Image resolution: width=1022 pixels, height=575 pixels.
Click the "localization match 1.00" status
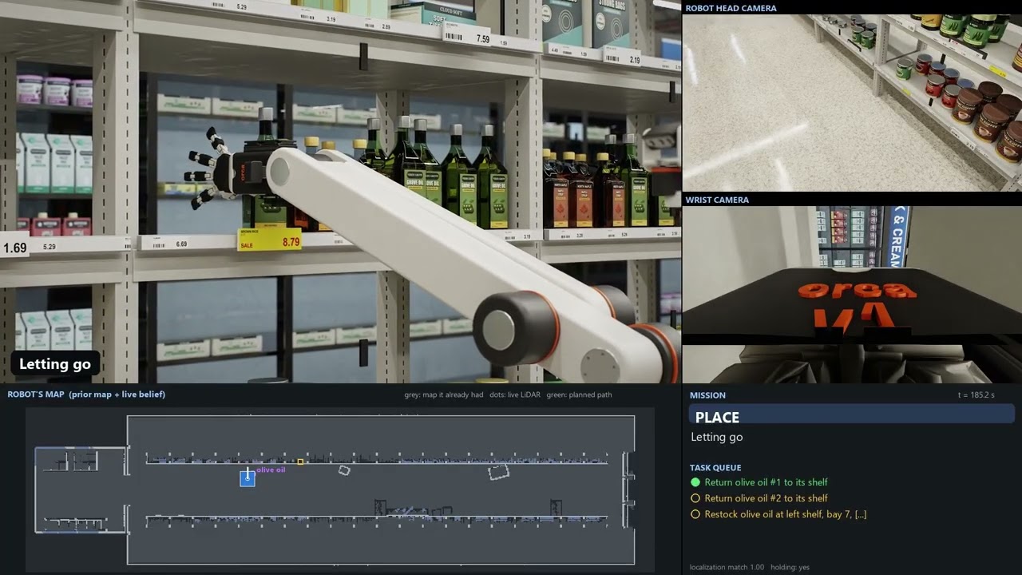[727, 567]
